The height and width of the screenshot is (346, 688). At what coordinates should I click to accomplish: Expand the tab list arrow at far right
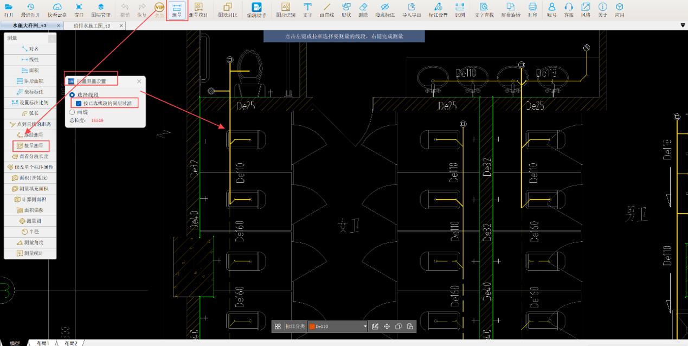click(x=682, y=25)
